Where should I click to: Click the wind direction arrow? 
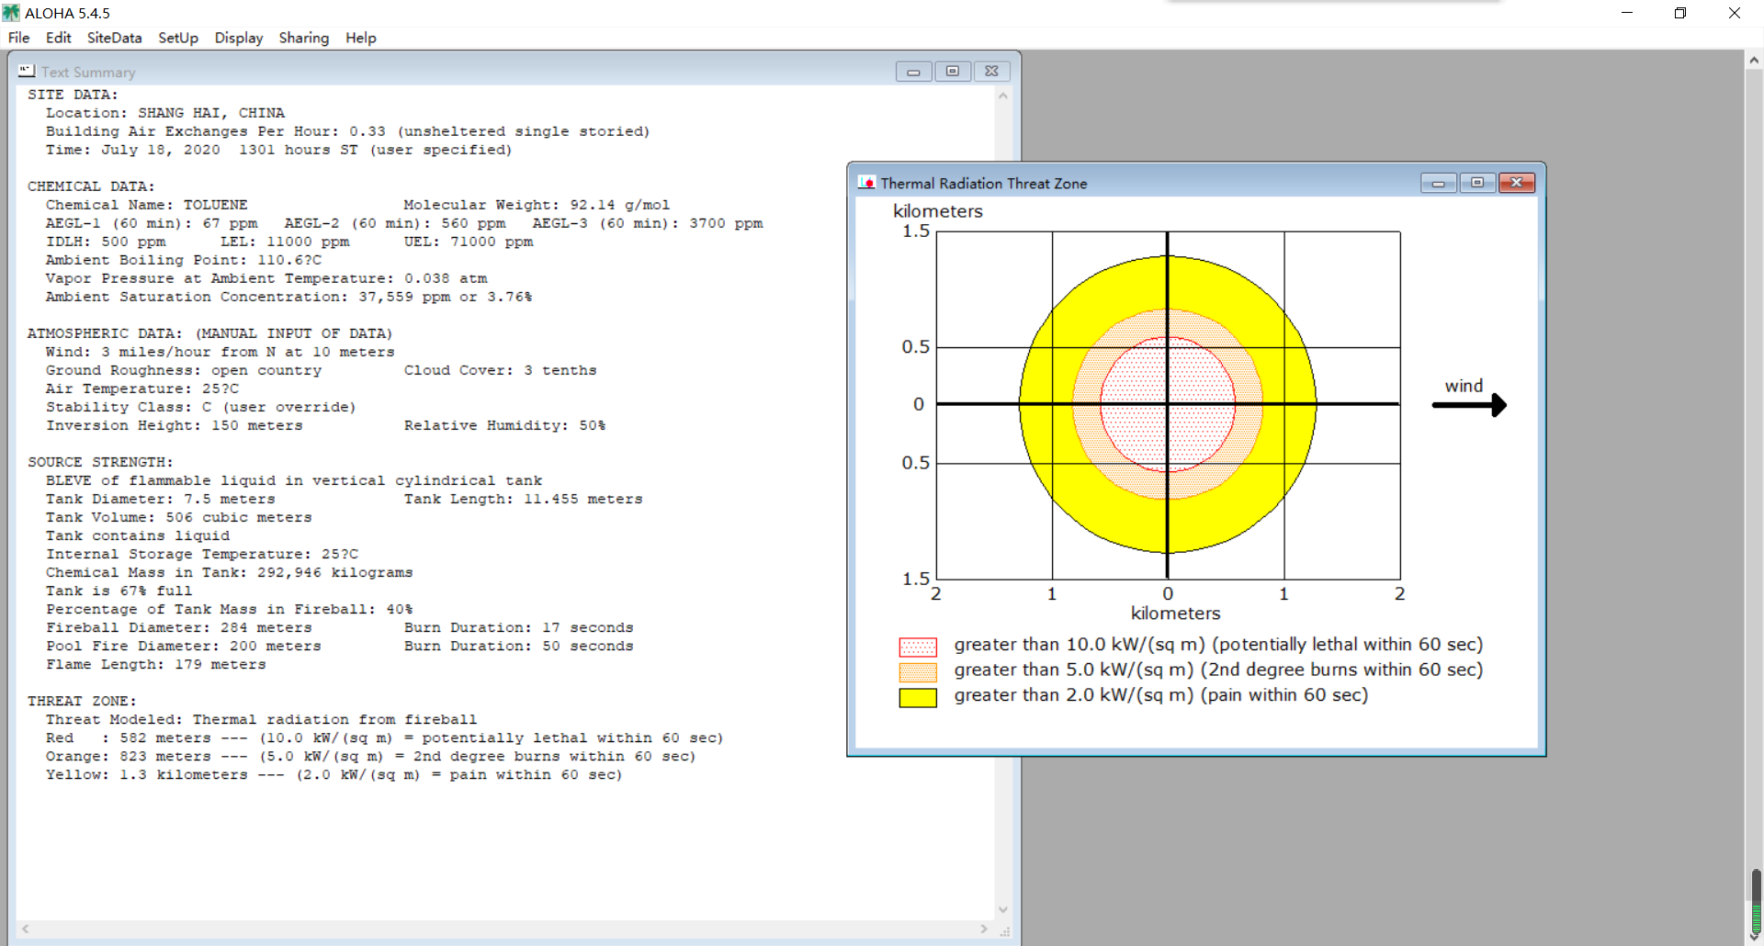(1469, 405)
